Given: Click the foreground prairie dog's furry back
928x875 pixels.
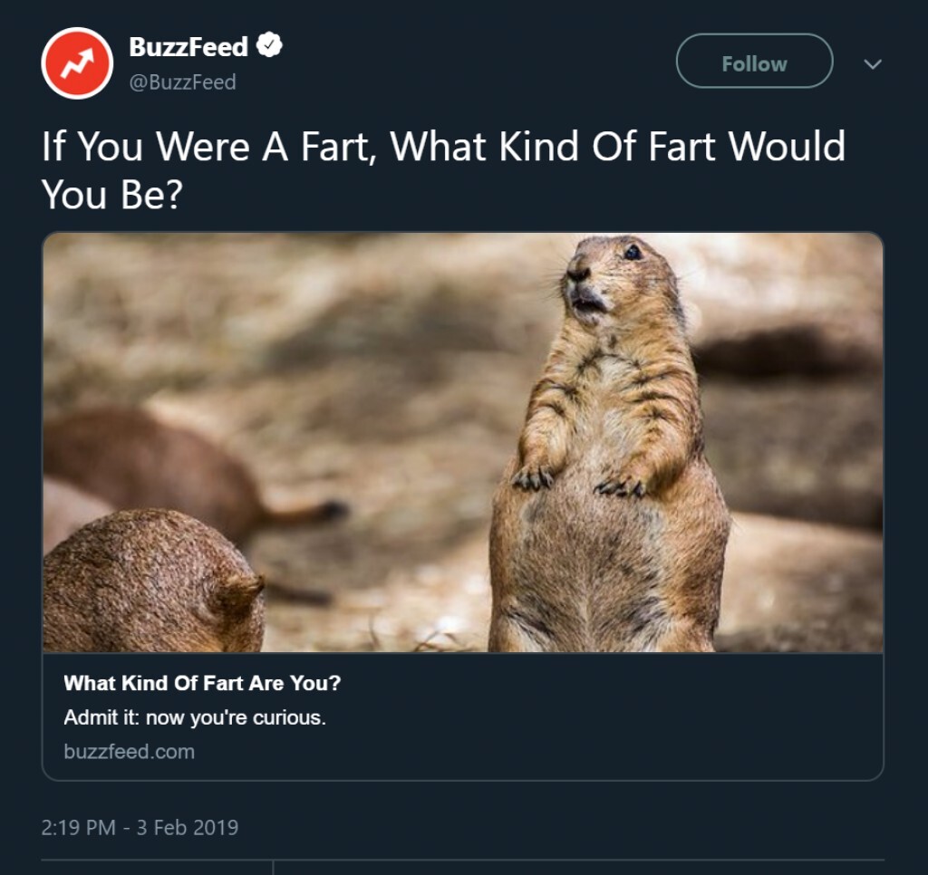Looking at the screenshot, I should 152,581.
